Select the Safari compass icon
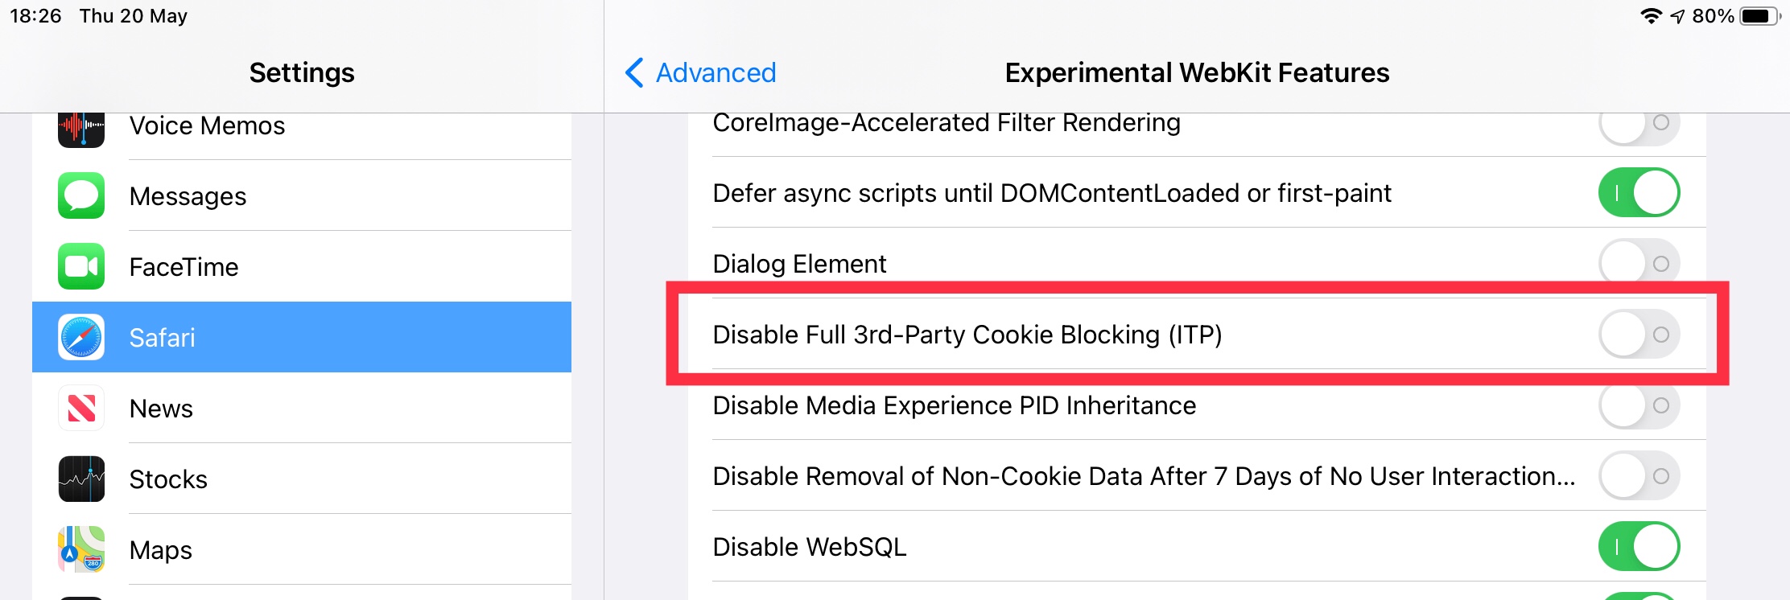The width and height of the screenshot is (1790, 600). [80, 338]
